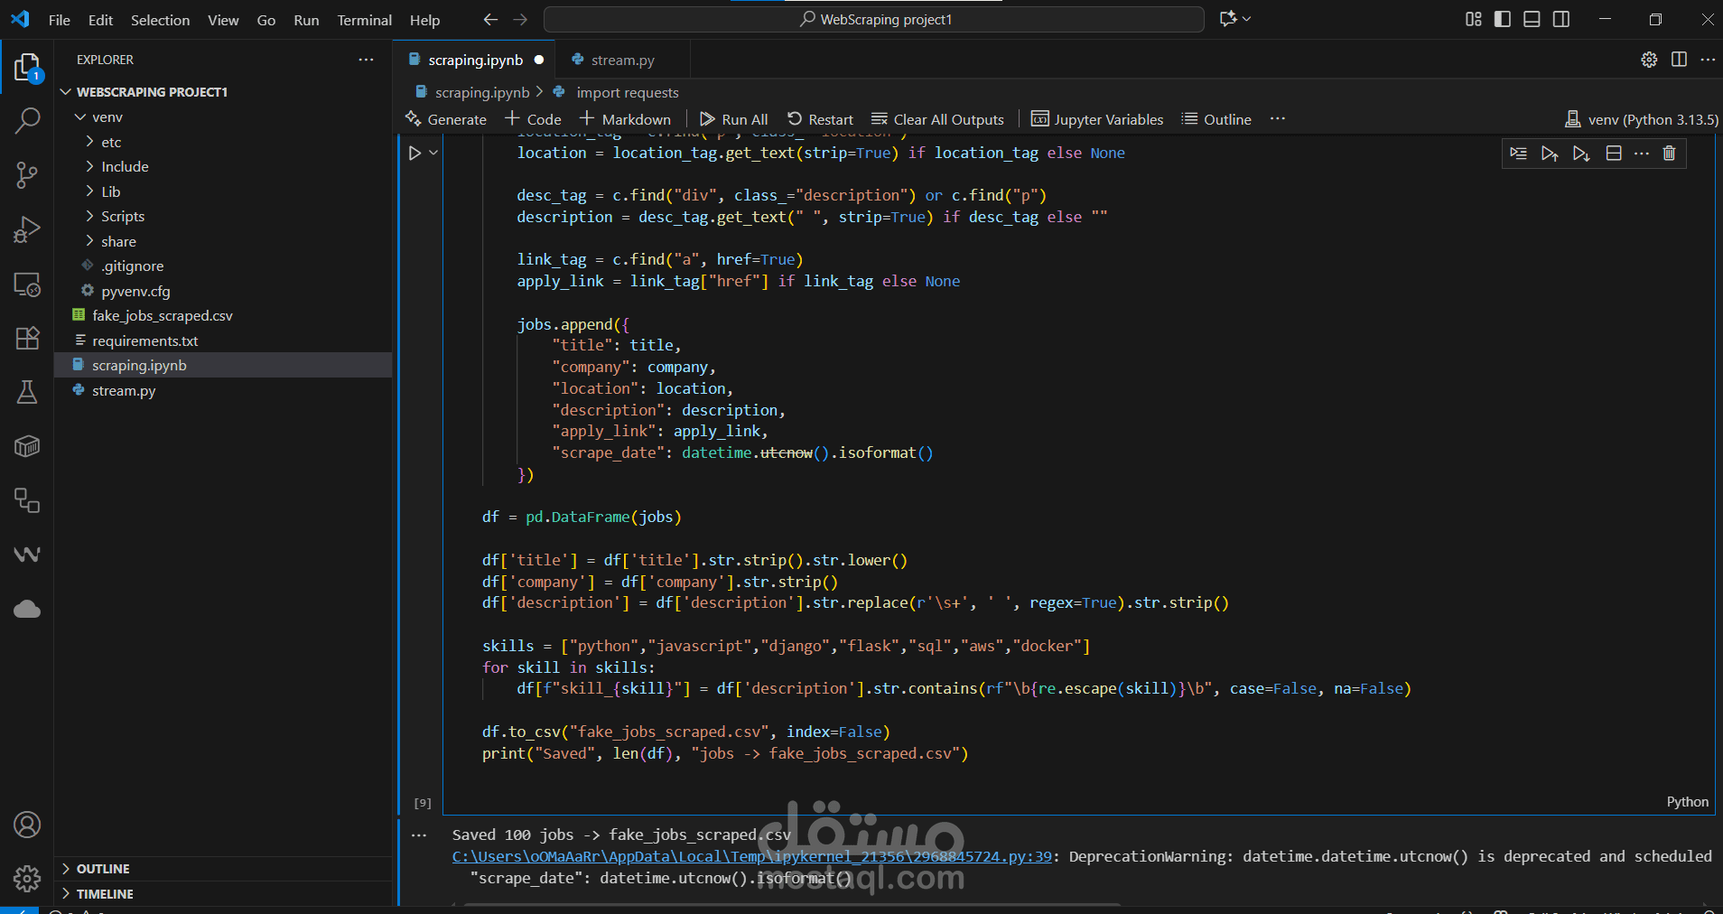The image size is (1723, 914).
Task: Click the WebScraping project1 command search box
Action: coord(874,19)
